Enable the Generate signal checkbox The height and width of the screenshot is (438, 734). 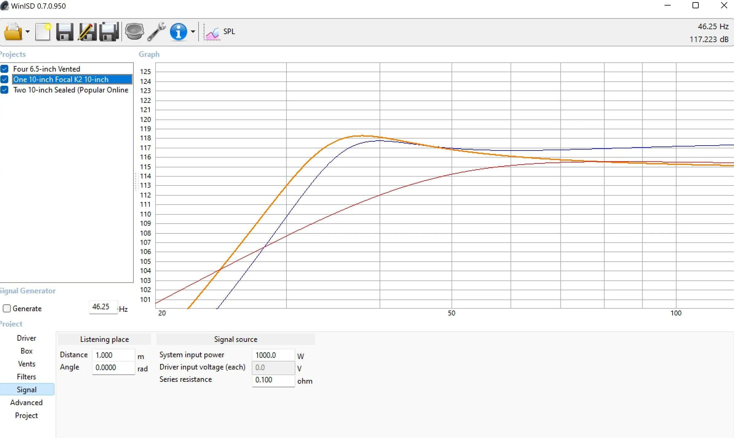coord(7,308)
